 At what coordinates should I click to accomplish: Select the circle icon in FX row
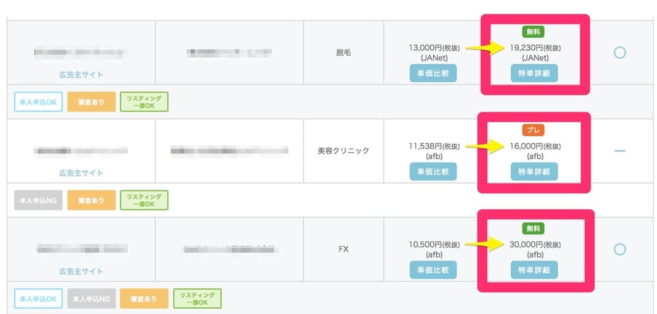(x=619, y=249)
